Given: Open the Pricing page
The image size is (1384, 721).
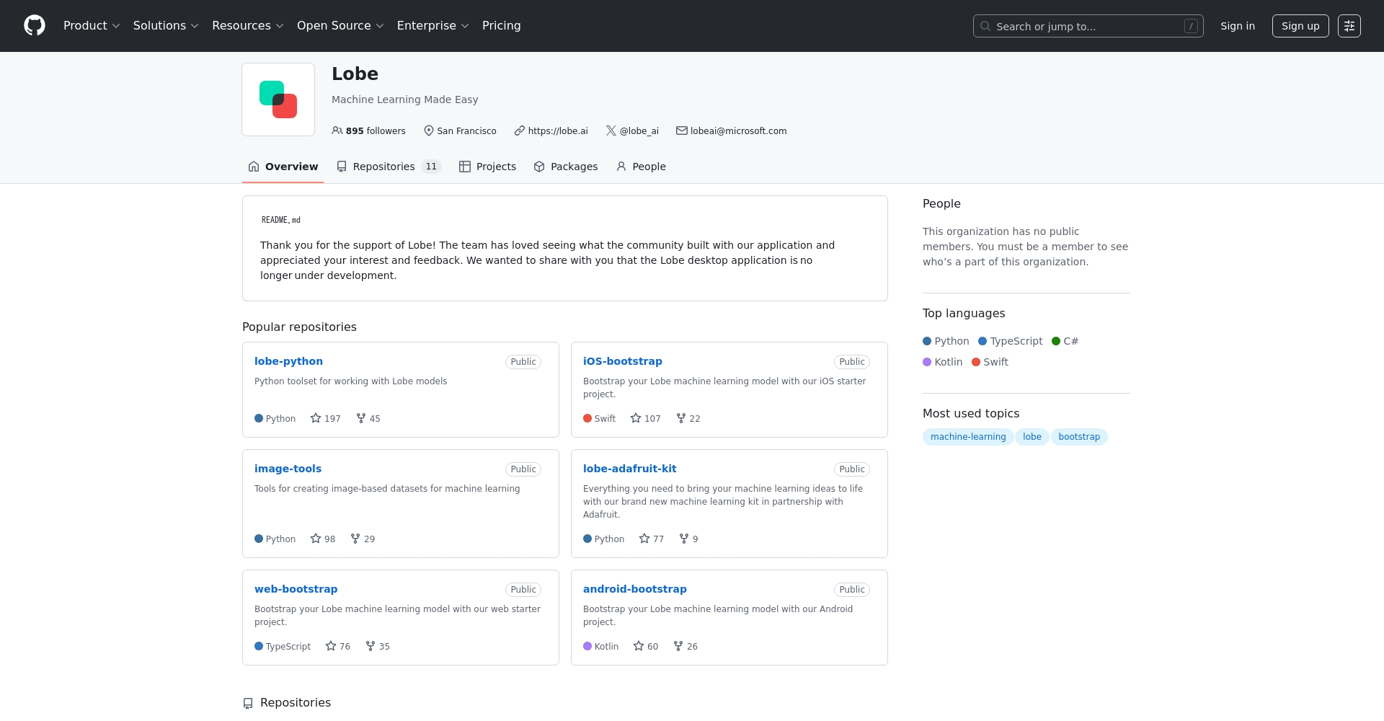Looking at the screenshot, I should coord(502,26).
